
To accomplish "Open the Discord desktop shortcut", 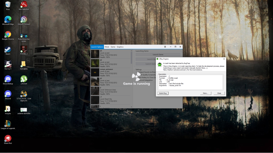I will tap(8, 95).
